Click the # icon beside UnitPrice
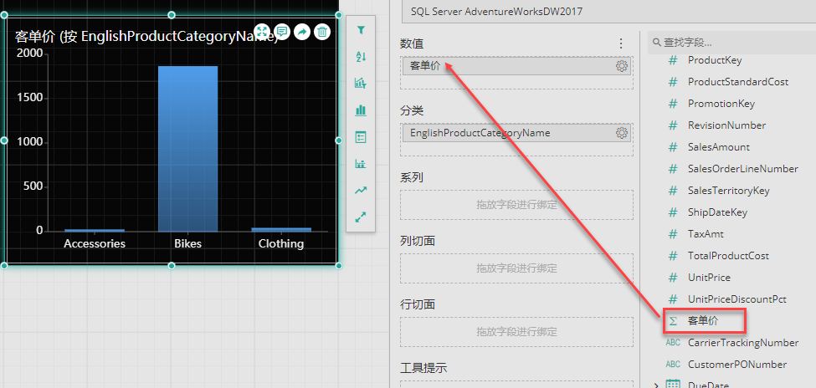This screenshot has width=816, height=388. pyautogui.click(x=673, y=278)
